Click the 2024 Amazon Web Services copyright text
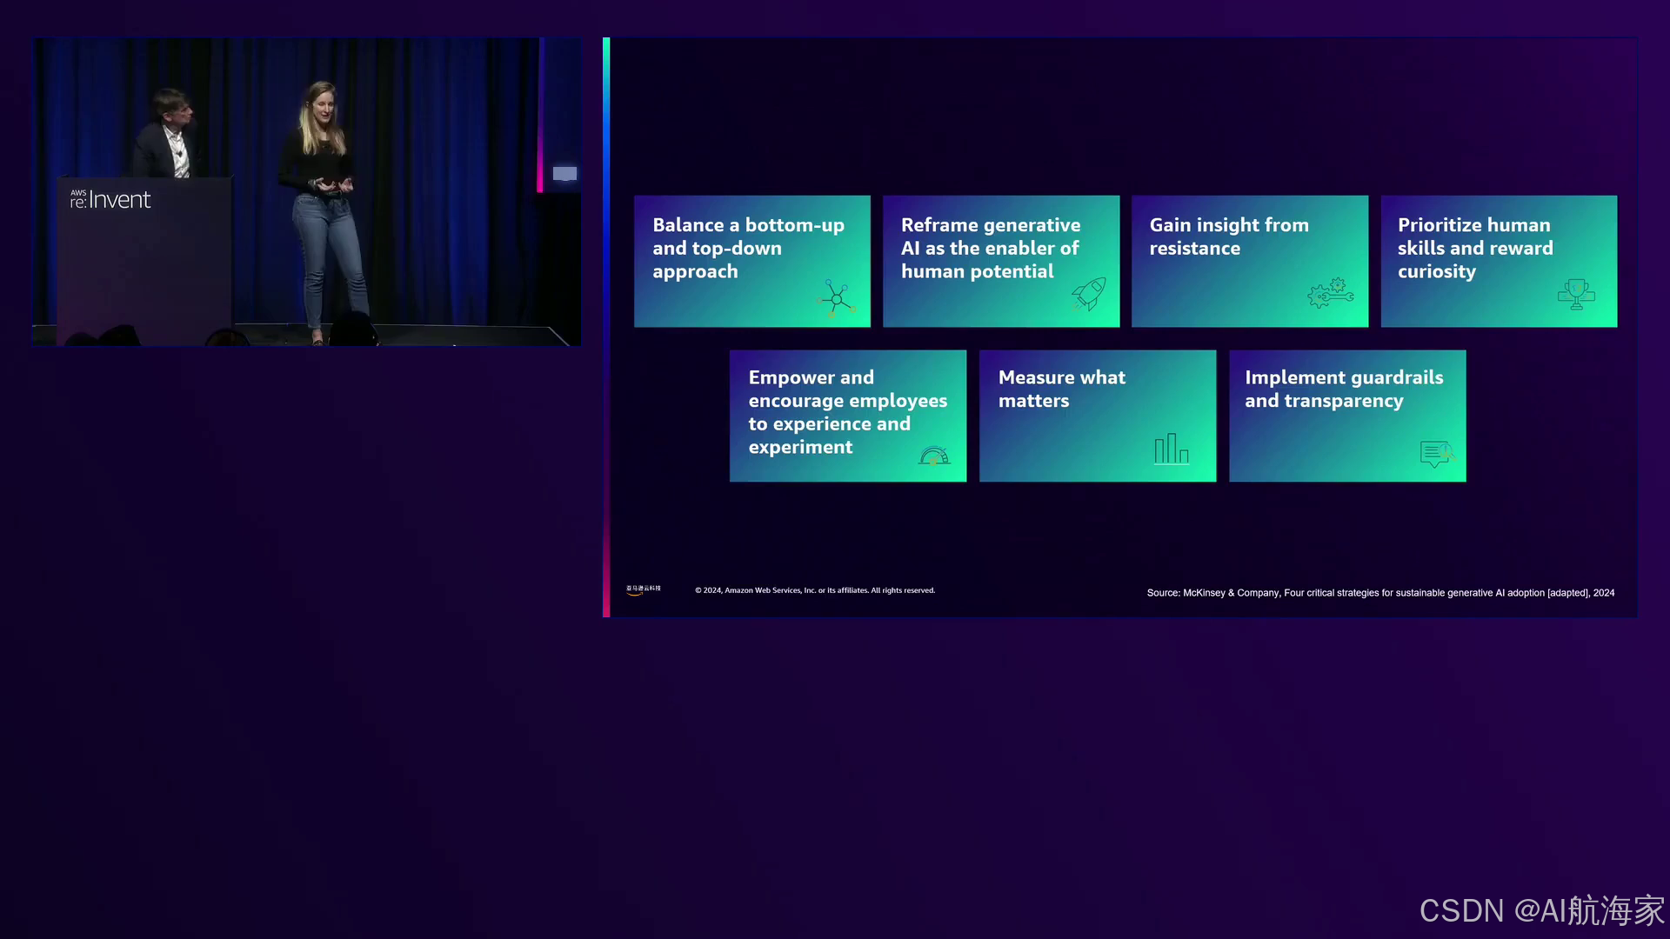This screenshot has height=939, width=1670. pos(814,590)
